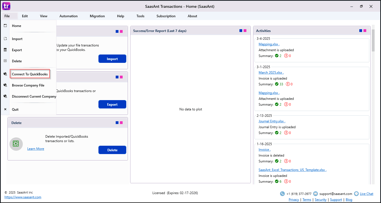Open the Live Chat bubble icon

pos(356,194)
